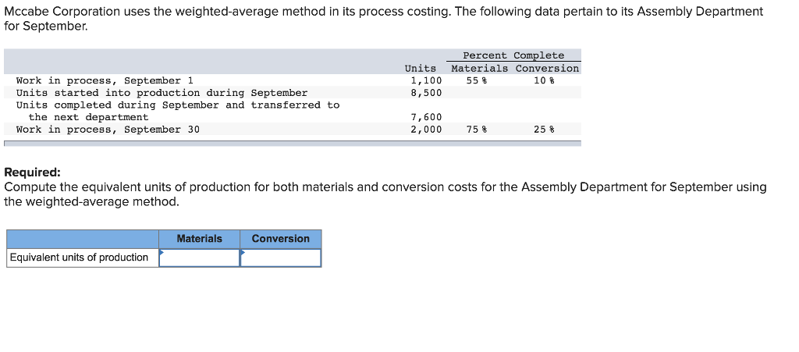
Task: Select the Materials column header in answer table
Action: click(x=199, y=238)
